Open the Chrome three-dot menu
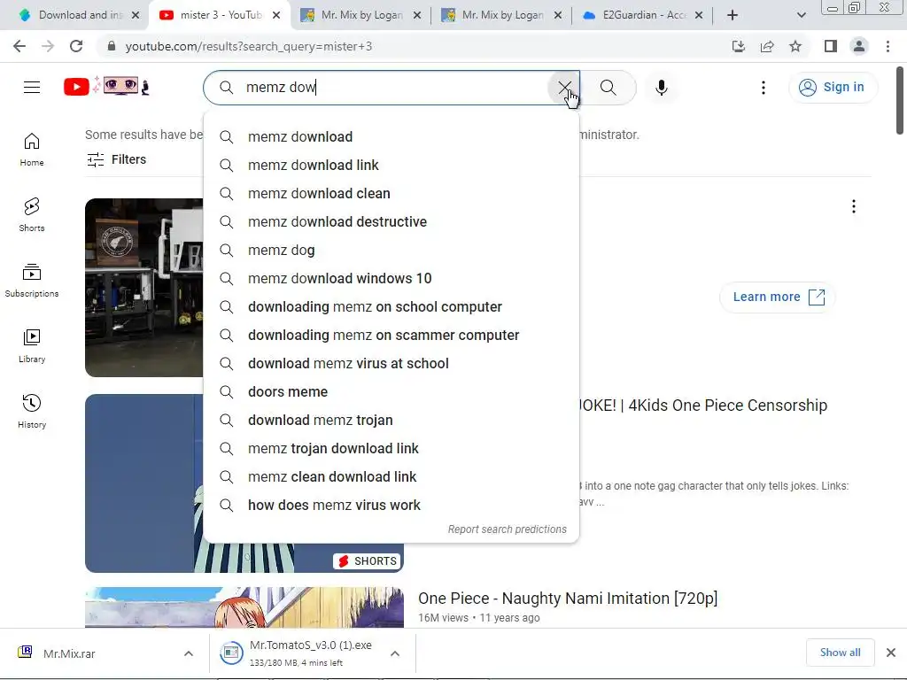Screen dimensions: 907x680 point(888,46)
